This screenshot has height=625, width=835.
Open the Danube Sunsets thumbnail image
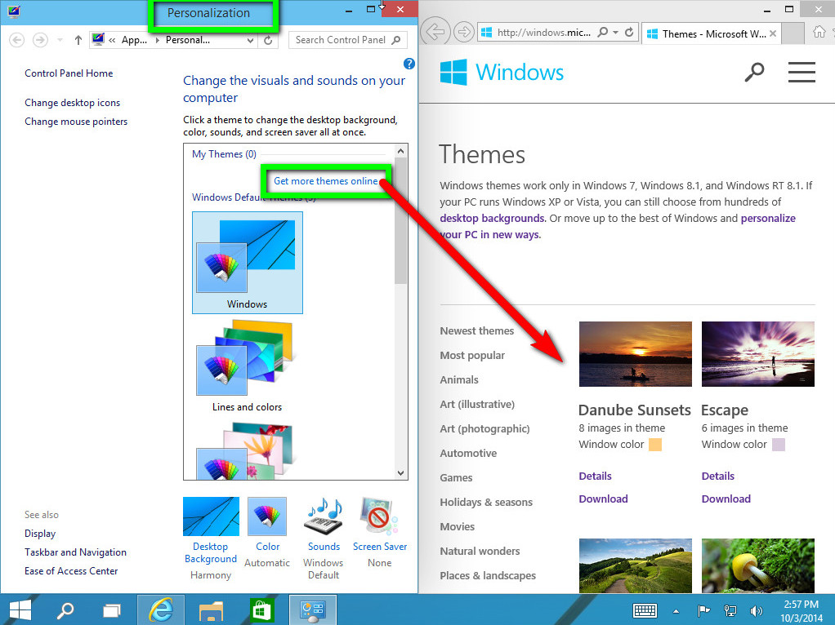(636, 354)
